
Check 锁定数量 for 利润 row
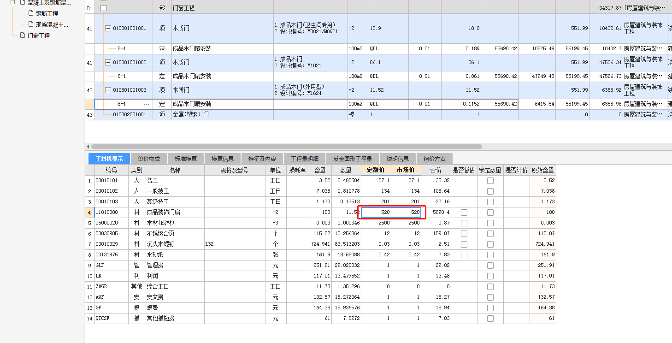tap(490, 276)
